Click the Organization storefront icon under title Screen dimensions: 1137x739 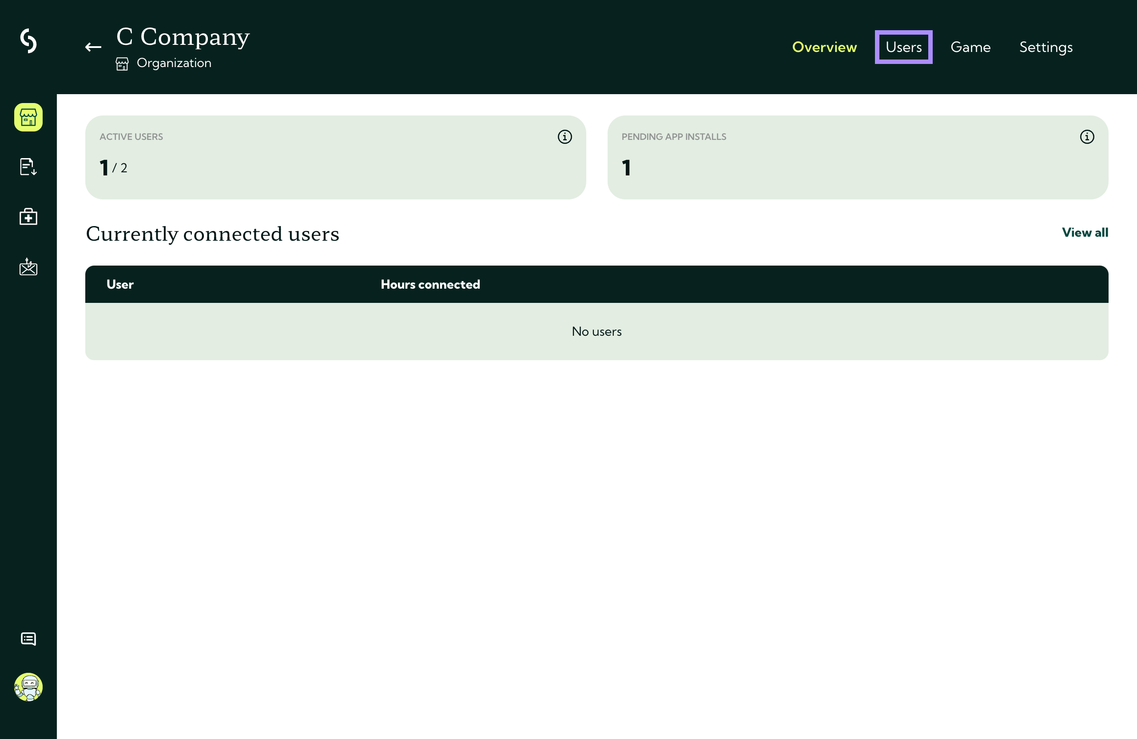[122, 64]
